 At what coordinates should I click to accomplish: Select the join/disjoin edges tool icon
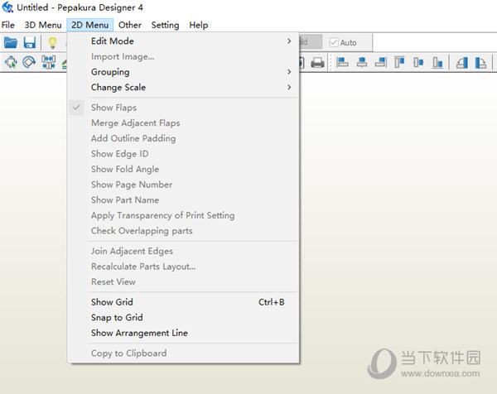click(x=48, y=62)
